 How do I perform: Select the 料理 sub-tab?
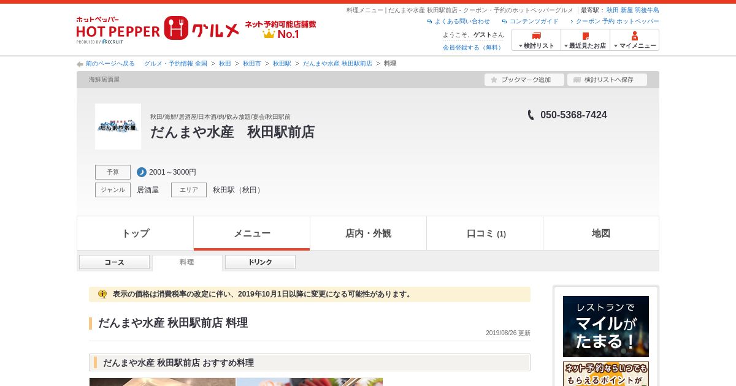pyautogui.click(x=187, y=262)
